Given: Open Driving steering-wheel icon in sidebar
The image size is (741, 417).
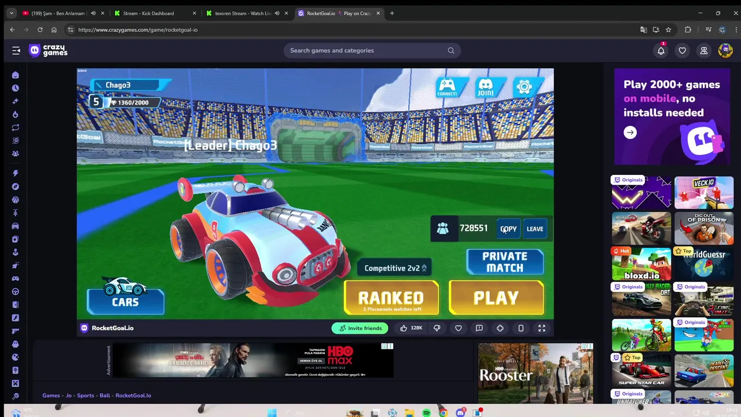Looking at the screenshot, I should coord(16,292).
